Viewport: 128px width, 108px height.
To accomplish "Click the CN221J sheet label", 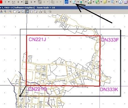I will (x=37, y=39).
